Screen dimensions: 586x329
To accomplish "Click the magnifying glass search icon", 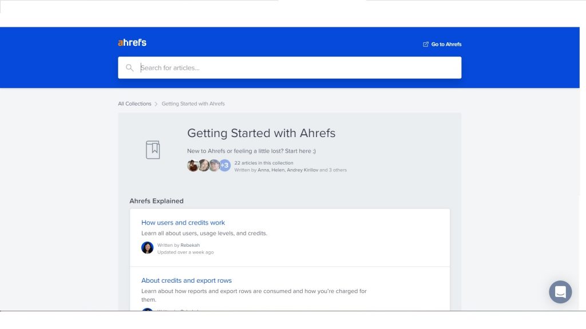I will click(x=130, y=68).
